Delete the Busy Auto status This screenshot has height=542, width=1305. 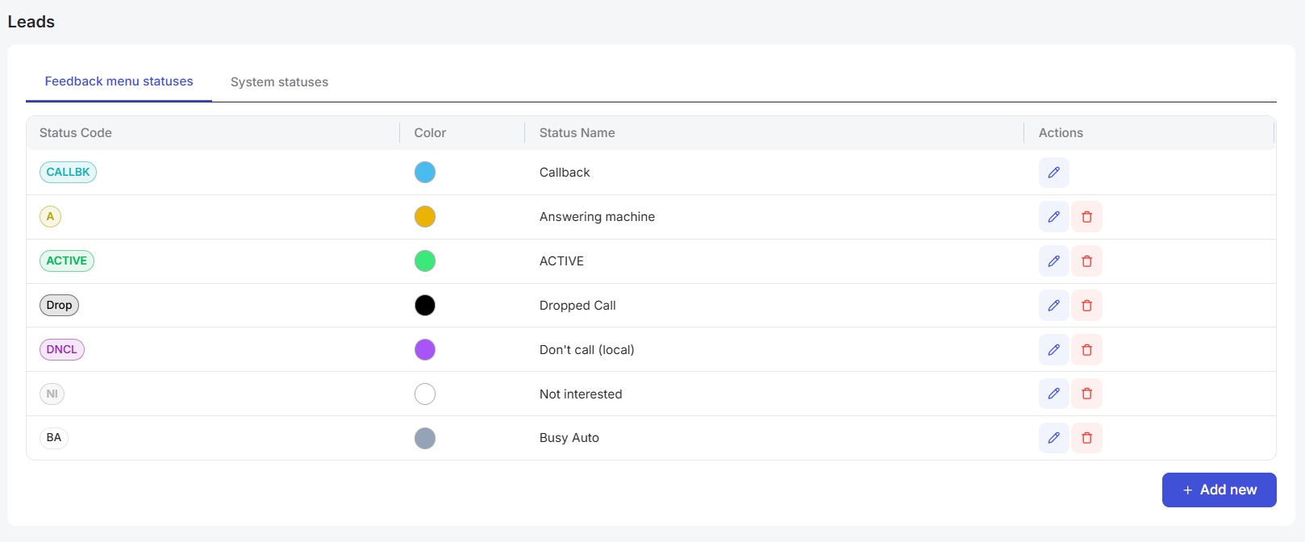[1086, 438]
